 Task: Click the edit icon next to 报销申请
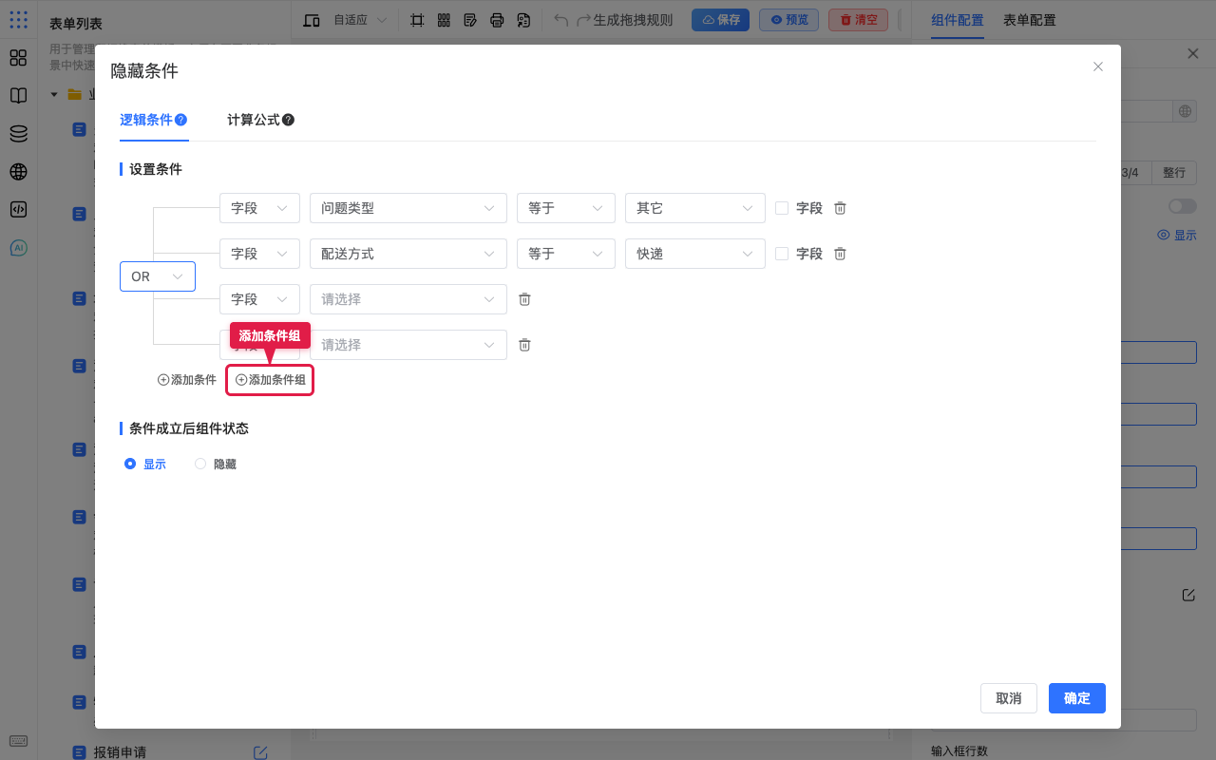click(260, 752)
